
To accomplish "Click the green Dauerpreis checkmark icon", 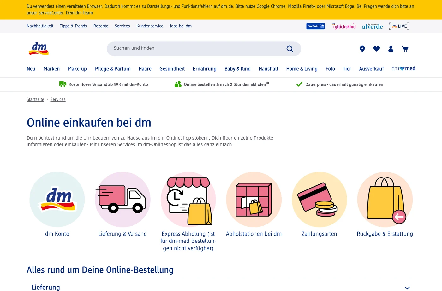I will (x=299, y=84).
